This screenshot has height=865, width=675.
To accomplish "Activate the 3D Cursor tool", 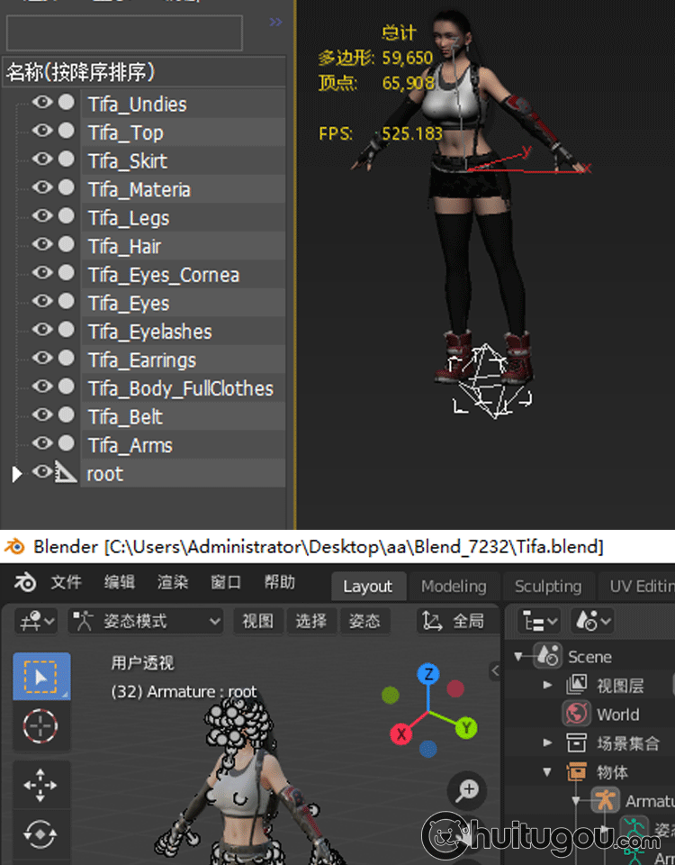I will pos(40,726).
